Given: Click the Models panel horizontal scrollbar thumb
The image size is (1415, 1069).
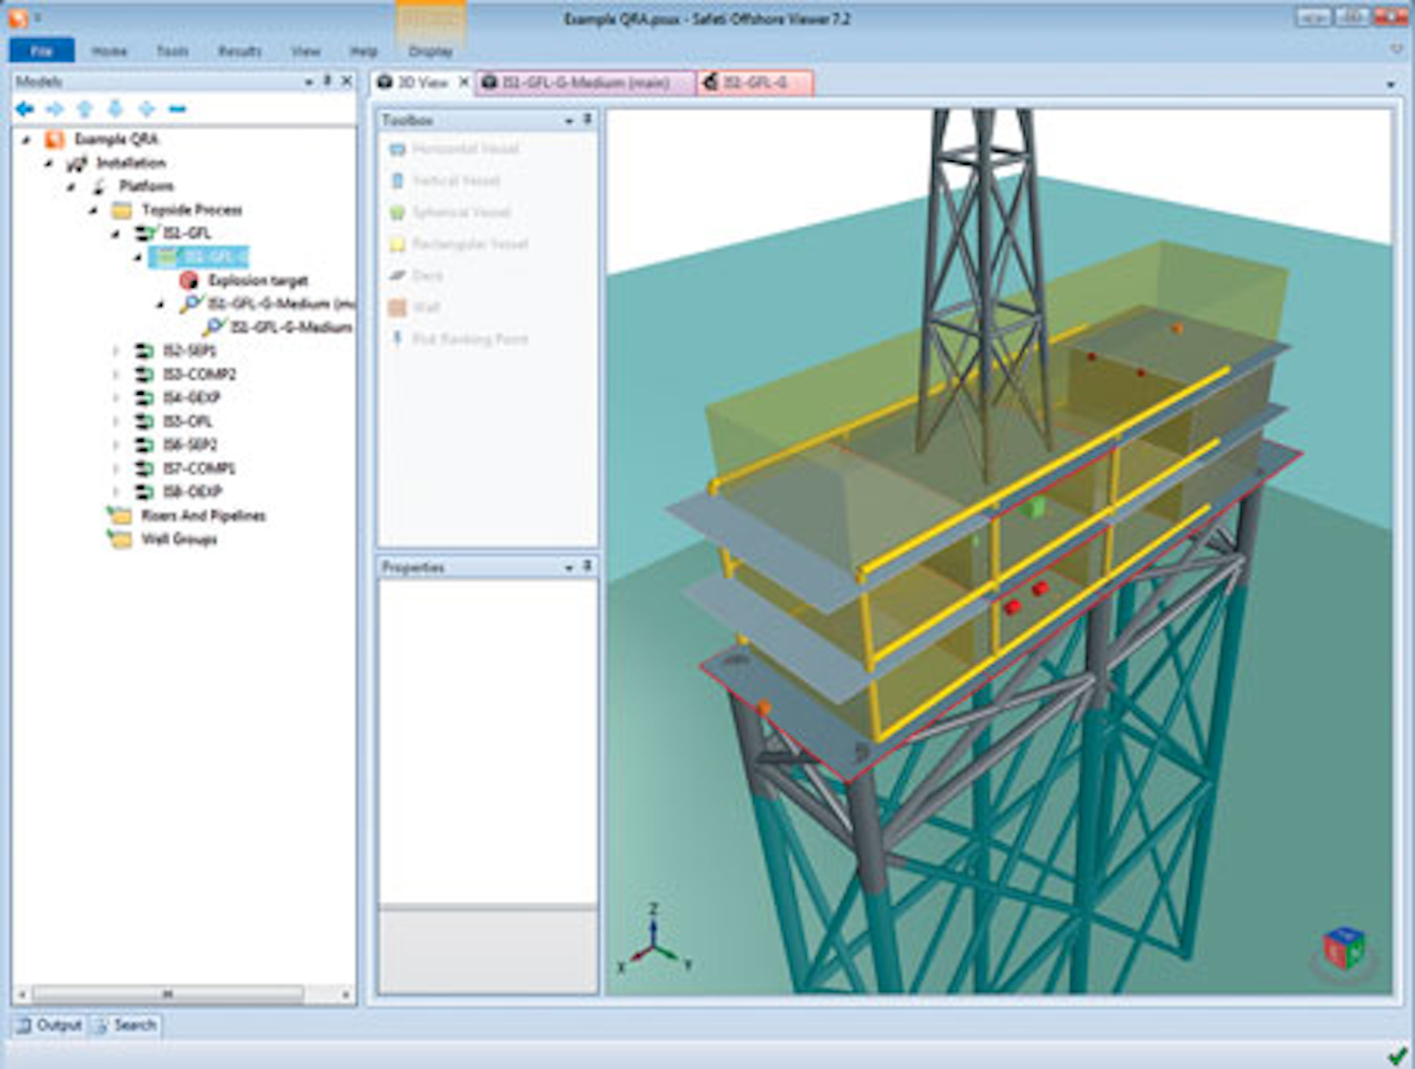Looking at the screenshot, I should coord(167,994).
